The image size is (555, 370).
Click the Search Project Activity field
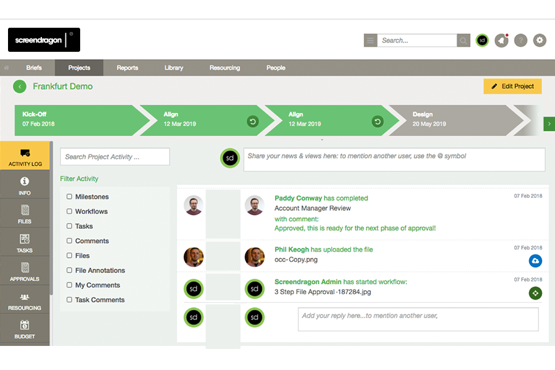(x=114, y=157)
